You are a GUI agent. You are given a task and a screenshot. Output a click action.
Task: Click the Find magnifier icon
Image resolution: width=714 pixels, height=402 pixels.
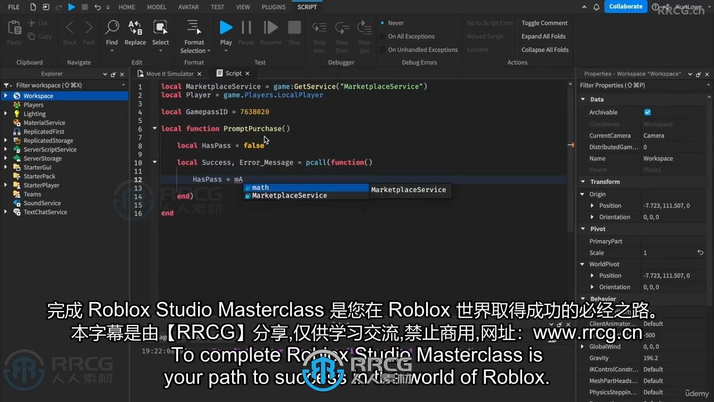112,27
